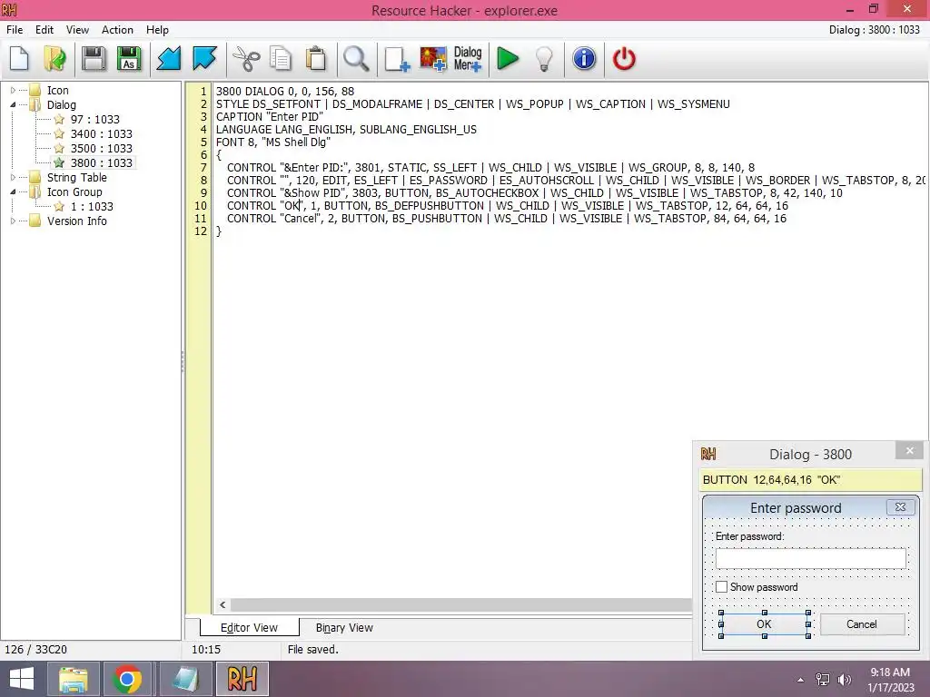
Task: Click the taskbar clock 9:18 AM
Action: point(890,672)
